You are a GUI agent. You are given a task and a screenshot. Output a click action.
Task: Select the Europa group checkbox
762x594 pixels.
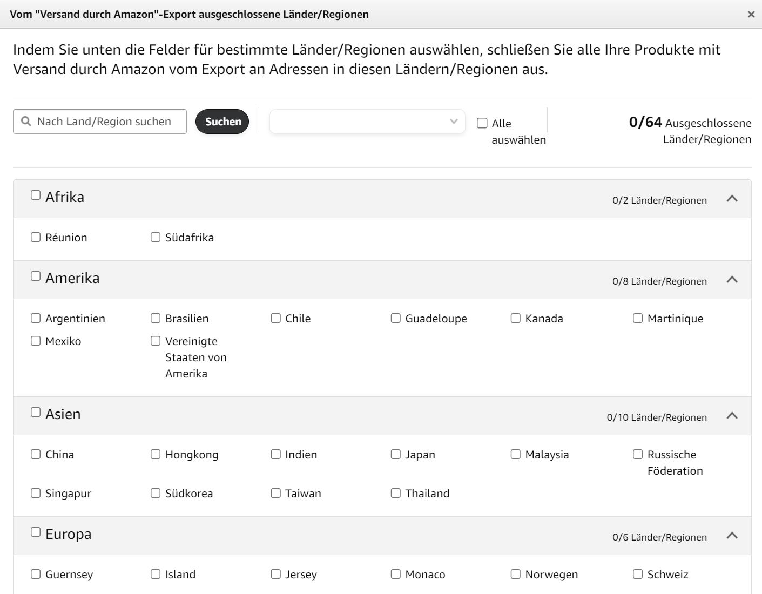[36, 532]
